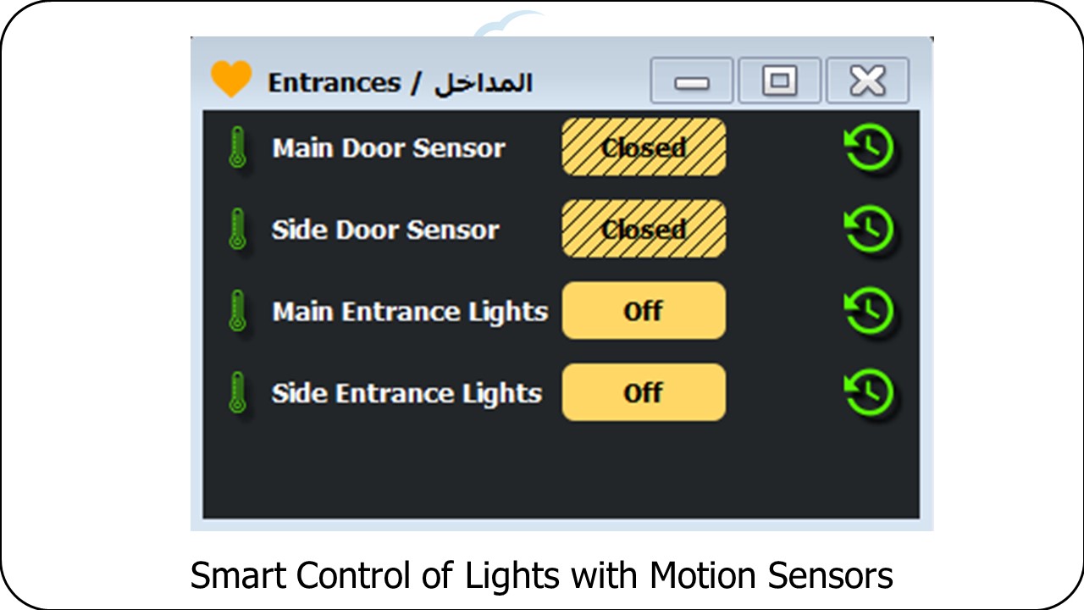Click thermometer icon beside Side Entrance Lights
1084x610 pixels.
[238, 393]
